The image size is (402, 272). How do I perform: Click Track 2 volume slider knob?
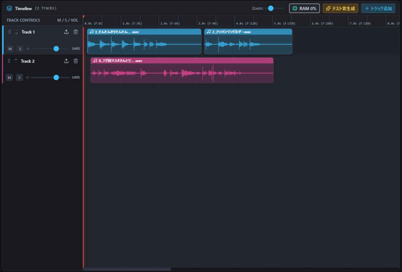click(56, 77)
